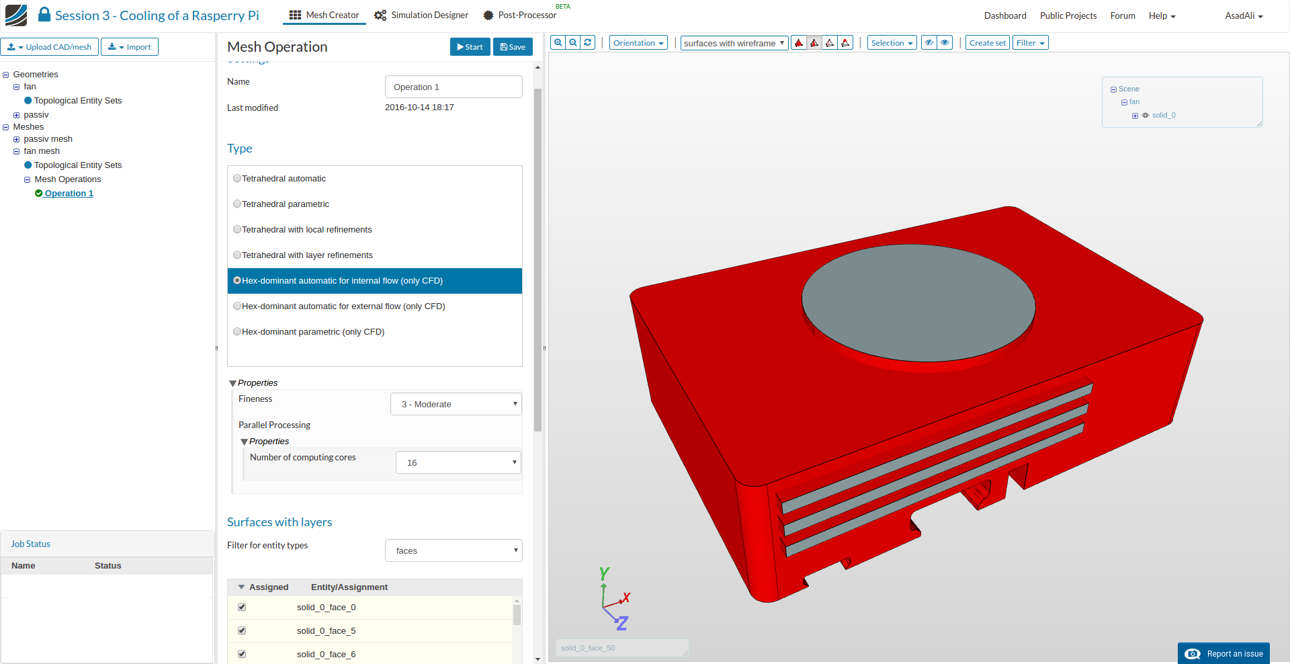The image size is (1290, 664).
Task: Choose Hex-dominant parametric (only CFD) option
Action: coord(237,332)
